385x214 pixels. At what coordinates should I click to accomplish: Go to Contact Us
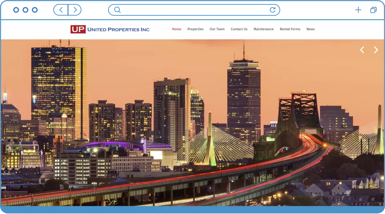[239, 29]
